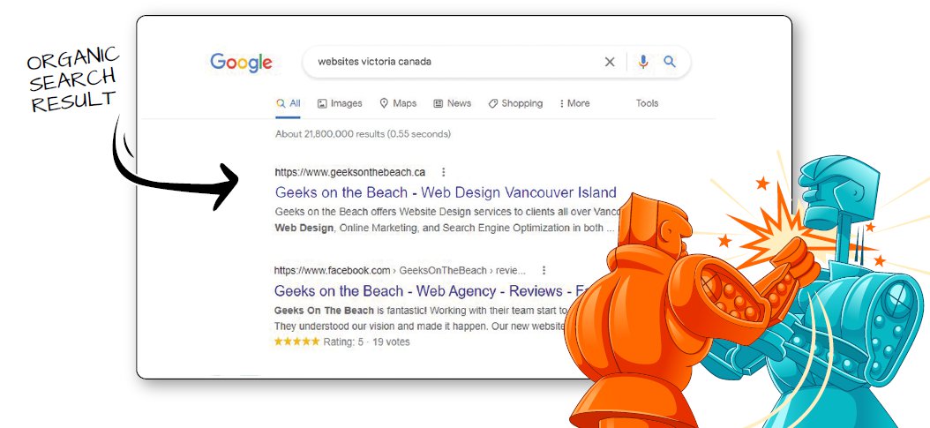930x428 pixels.
Task: Open options for geeksonthebeach.ca result
Action: click(443, 172)
